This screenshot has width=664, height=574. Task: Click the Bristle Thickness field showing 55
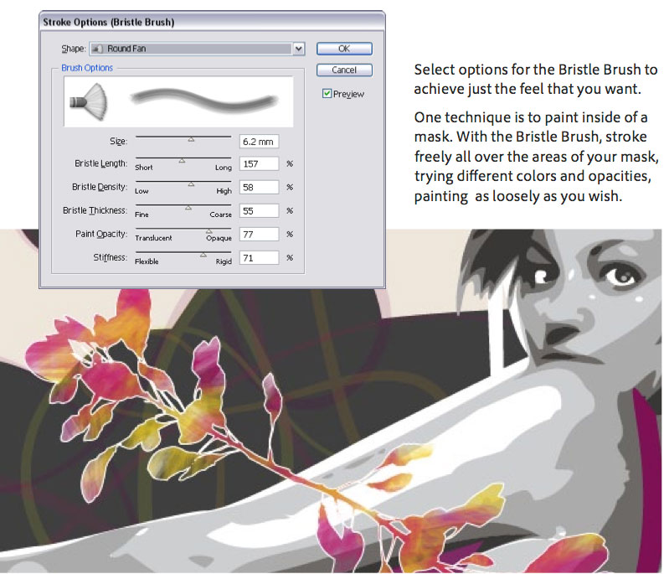click(260, 210)
